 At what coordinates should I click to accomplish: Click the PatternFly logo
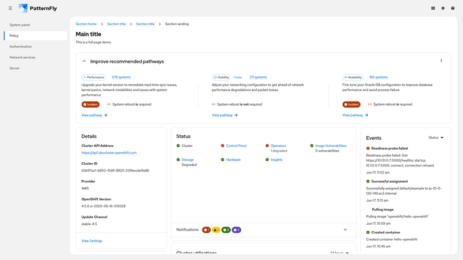[x=38, y=8]
